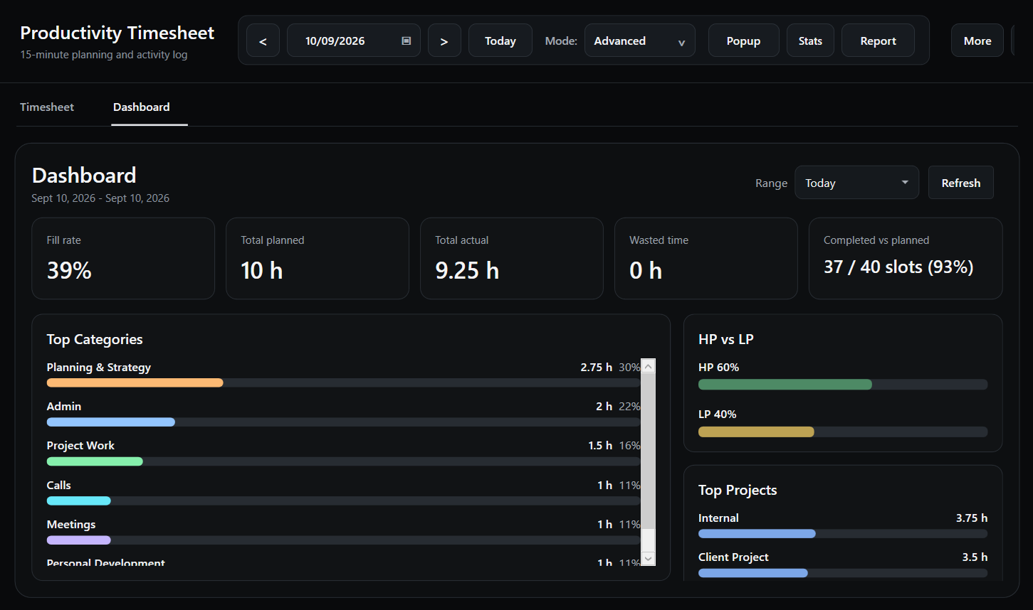The height and width of the screenshot is (610, 1033).
Task: Click the Sept 10, 2026 date range text
Action: [x=100, y=198]
